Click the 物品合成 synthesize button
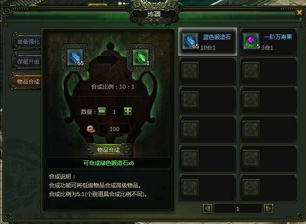The height and width of the screenshot is (224, 306). click(x=109, y=150)
